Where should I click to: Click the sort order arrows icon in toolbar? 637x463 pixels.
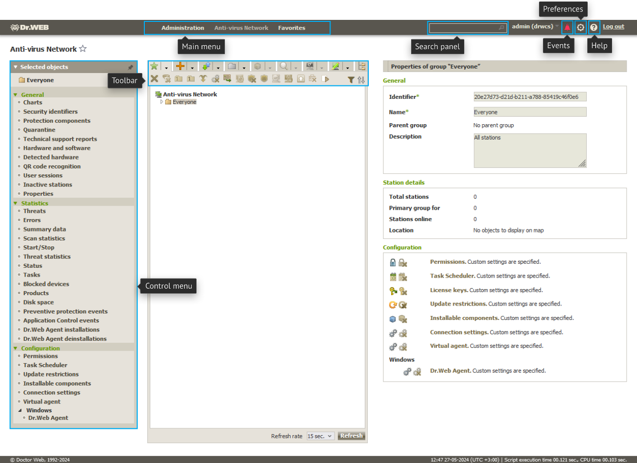(x=361, y=79)
